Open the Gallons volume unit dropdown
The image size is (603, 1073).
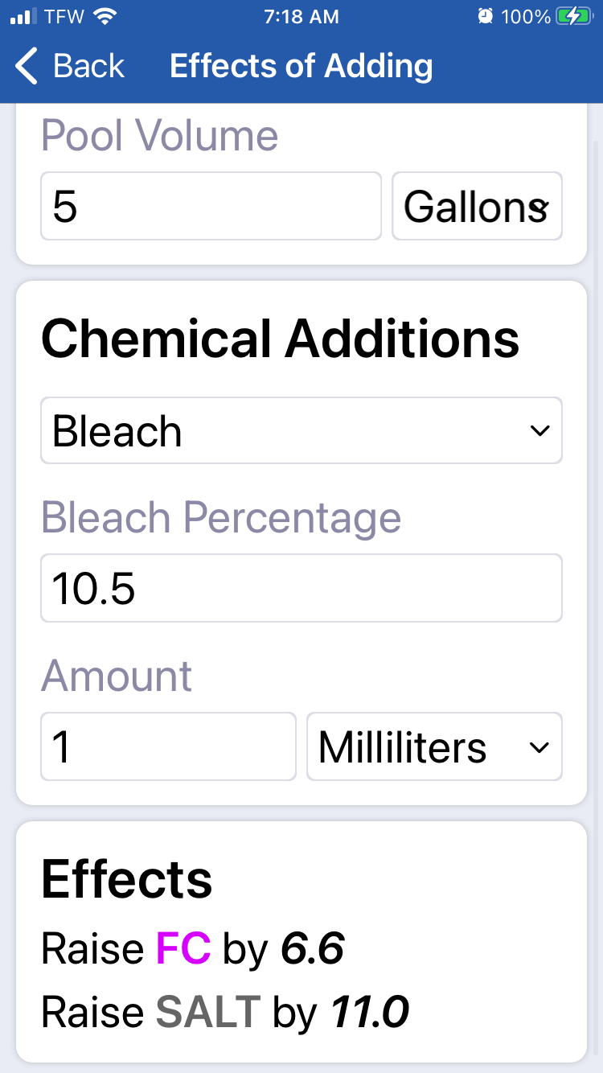click(x=477, y=206)
